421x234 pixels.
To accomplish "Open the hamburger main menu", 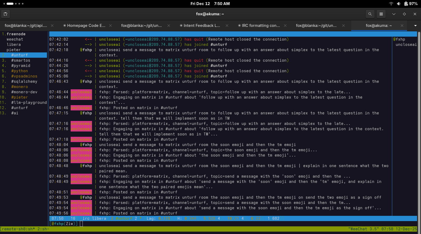I will click(381, 14).
